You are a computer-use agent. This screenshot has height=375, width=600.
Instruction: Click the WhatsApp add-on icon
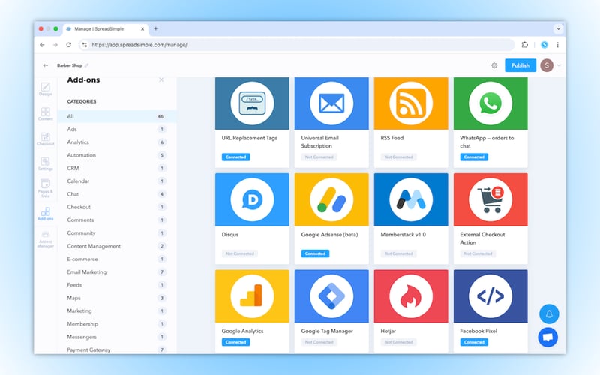click(x=490, y=103)
